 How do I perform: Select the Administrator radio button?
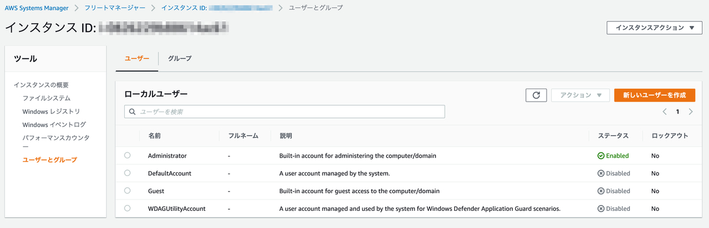click(128, 155)
